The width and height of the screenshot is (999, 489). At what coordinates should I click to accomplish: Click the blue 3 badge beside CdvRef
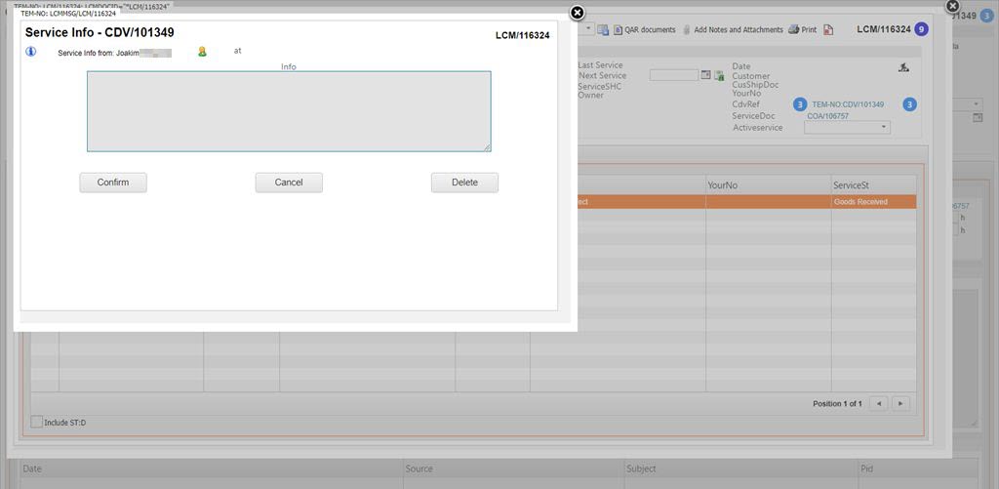click(800, 104)
